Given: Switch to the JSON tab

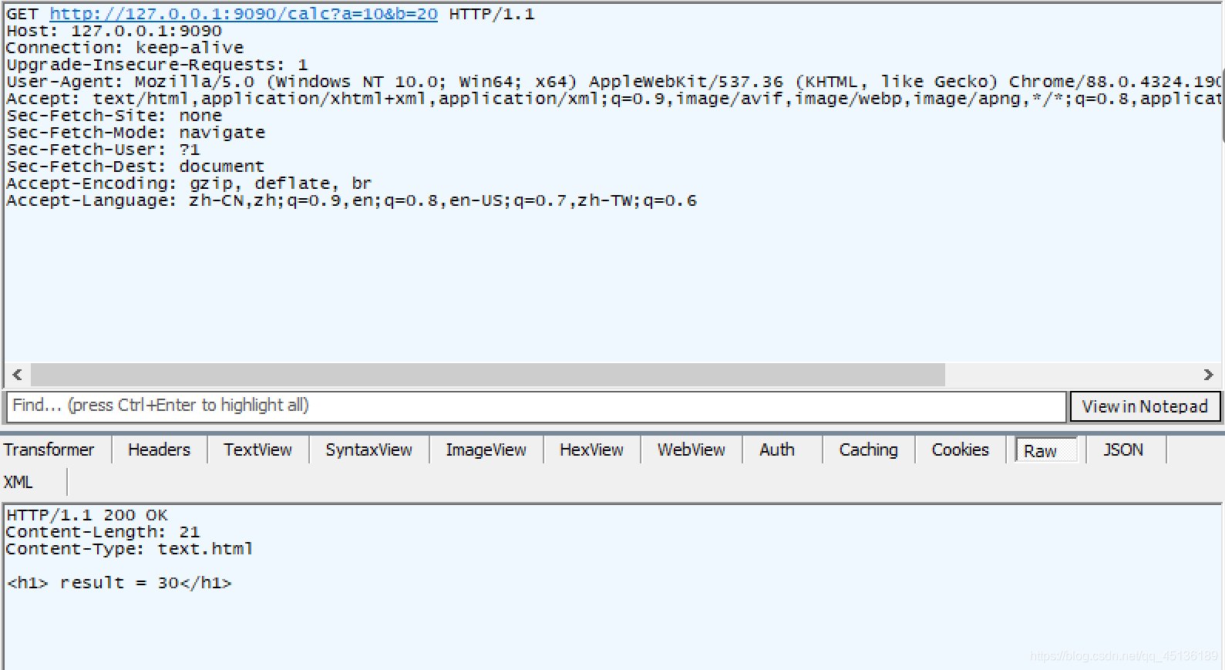Looking at the screenshot, I should [1122, 449].
